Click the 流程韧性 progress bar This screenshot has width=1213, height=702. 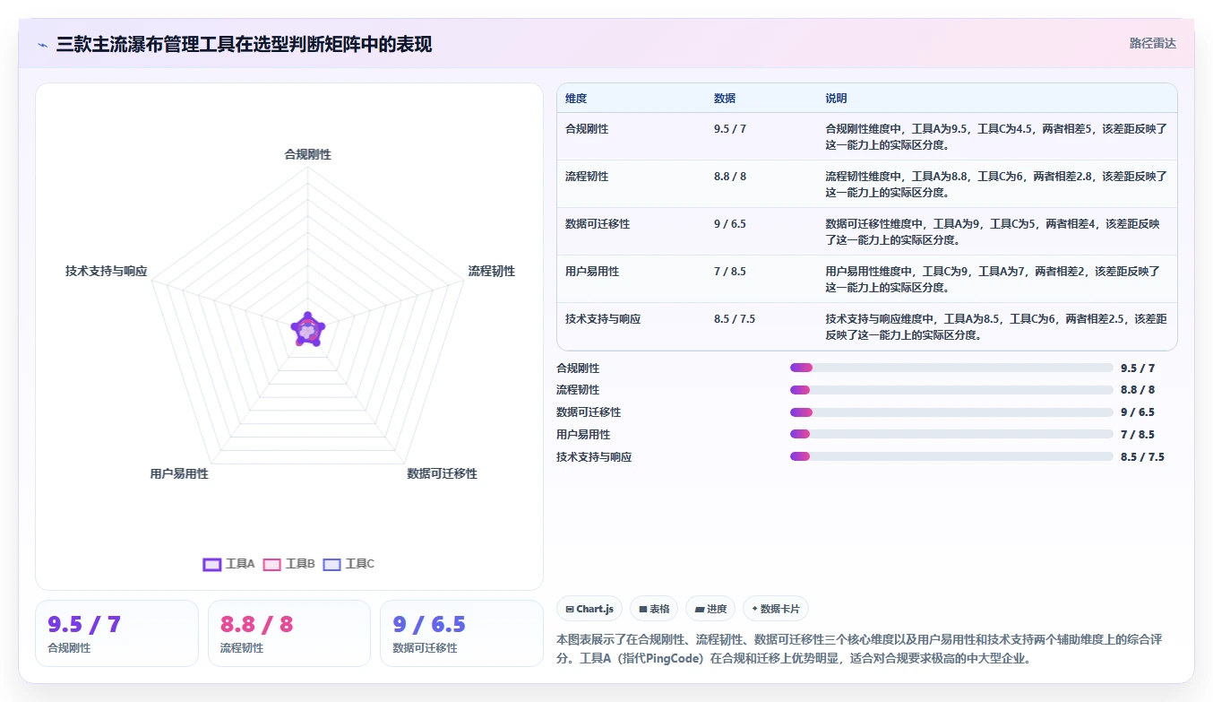(x=951, y=390)
